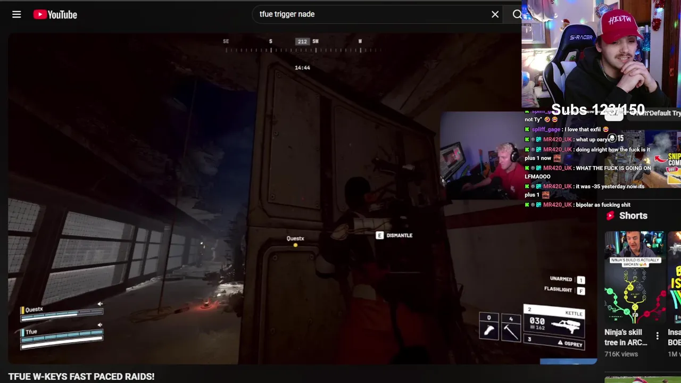
Task: Click the 14:44 timer in the video
Action: pyautogui.click(x=302, y=68)
